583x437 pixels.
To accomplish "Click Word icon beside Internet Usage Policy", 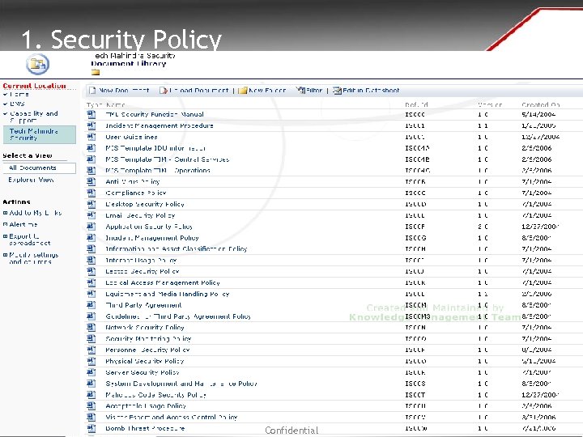I will [91, 260].
